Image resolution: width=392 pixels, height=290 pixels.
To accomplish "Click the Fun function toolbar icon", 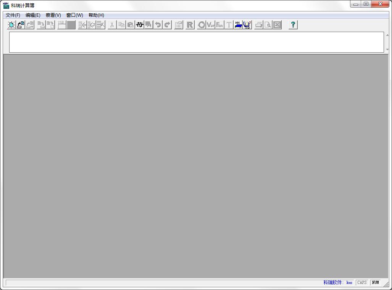I will coord(220,25).
